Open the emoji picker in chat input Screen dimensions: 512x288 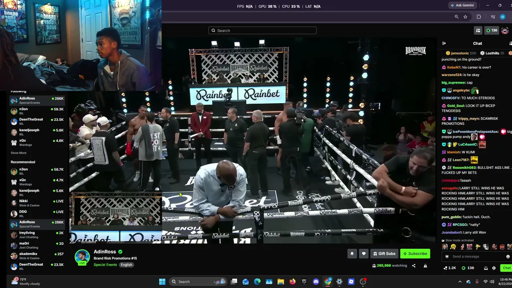click(508, 256)
